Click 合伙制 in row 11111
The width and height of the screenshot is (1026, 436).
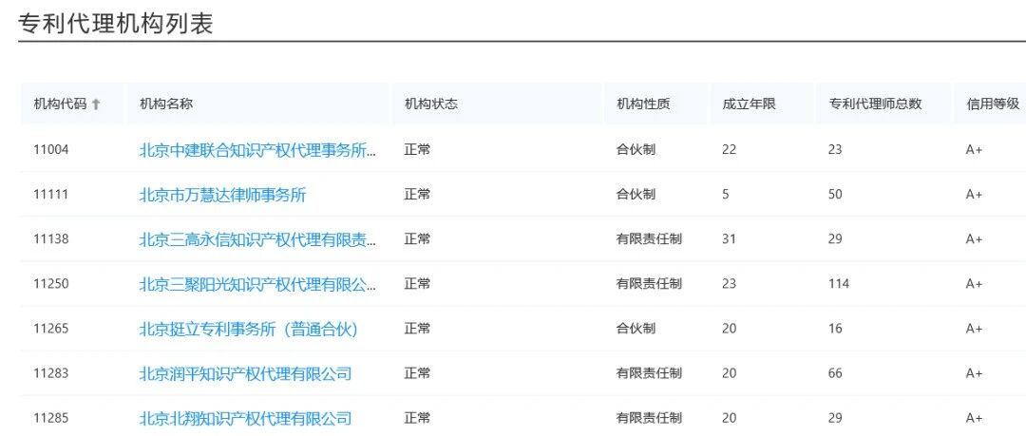click(x=636, y=195)
